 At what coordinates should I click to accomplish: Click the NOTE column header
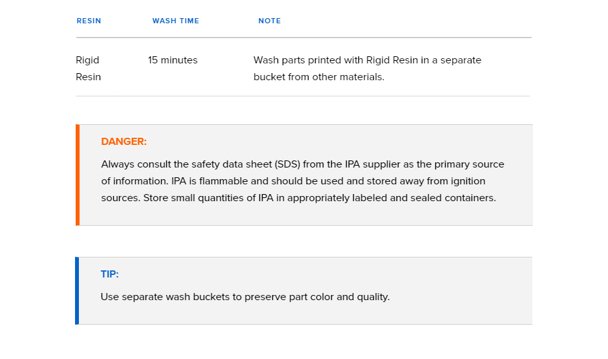point(270,21)
